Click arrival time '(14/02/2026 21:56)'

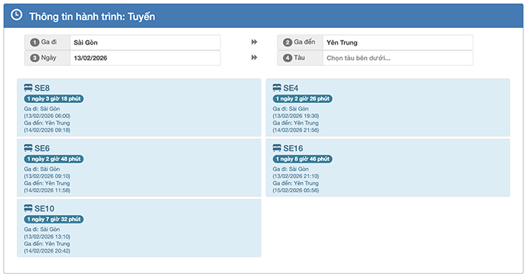(x=296, y=130)
